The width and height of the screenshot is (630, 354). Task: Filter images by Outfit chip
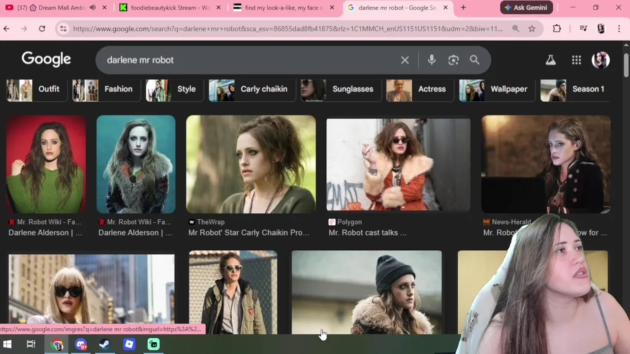36,90
